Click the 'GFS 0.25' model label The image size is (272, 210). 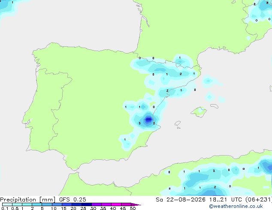[73, 200]
